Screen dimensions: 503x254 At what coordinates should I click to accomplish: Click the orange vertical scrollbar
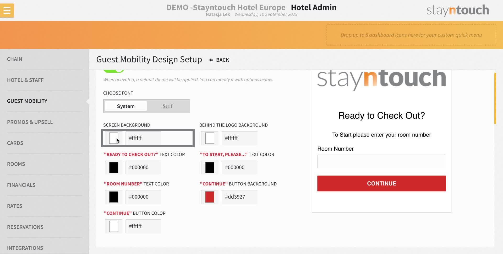(x=495, y=98)
